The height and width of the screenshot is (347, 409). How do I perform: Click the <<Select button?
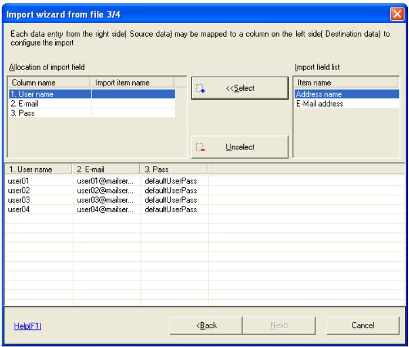click(x=240, y=88)
